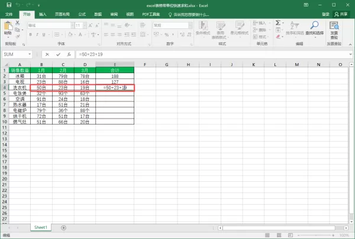
Task: Click the Wrap Text icon
Action: pos(143,25)
